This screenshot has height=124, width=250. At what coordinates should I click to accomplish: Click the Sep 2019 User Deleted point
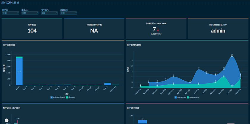click(224, 76)
